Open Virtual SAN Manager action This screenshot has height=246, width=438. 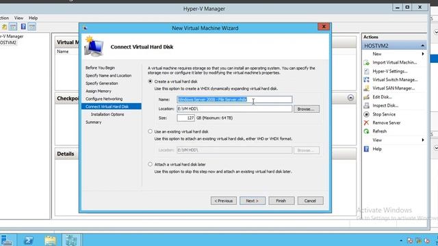394,88
